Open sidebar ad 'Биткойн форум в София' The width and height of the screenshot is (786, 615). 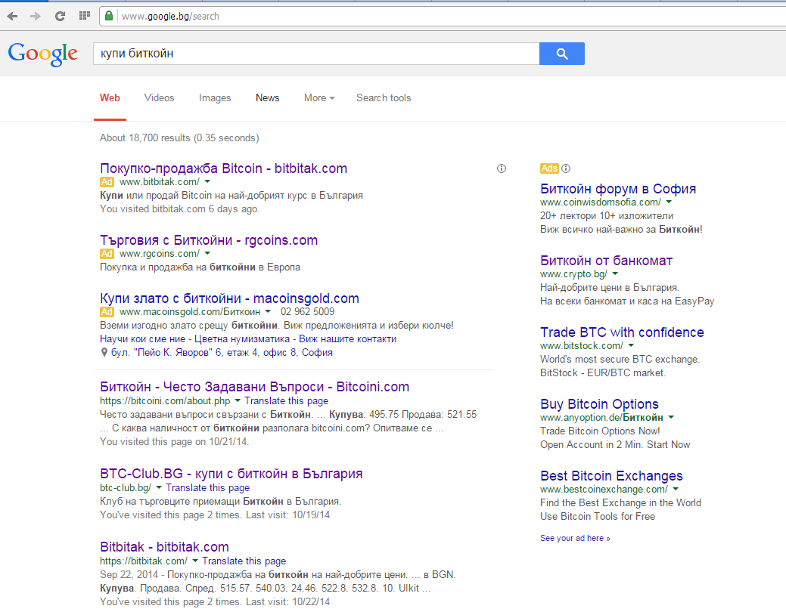pos(618,189)
